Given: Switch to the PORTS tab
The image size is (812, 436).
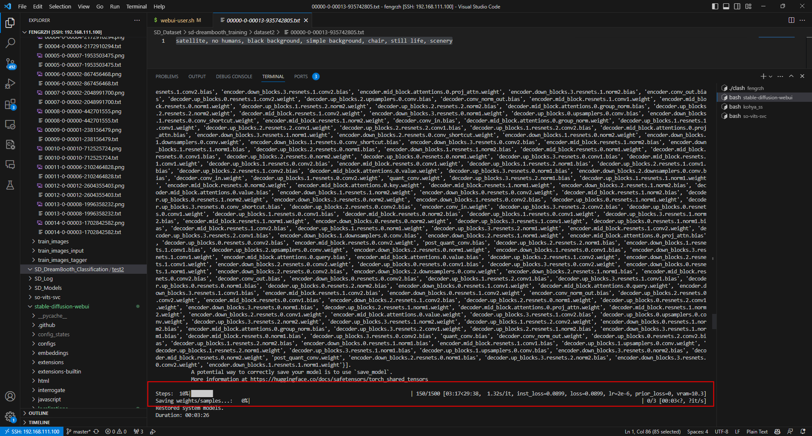Looking at the screenshot, I should [301, 76].
